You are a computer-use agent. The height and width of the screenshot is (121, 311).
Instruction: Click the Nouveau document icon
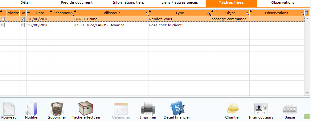[9, 108]
